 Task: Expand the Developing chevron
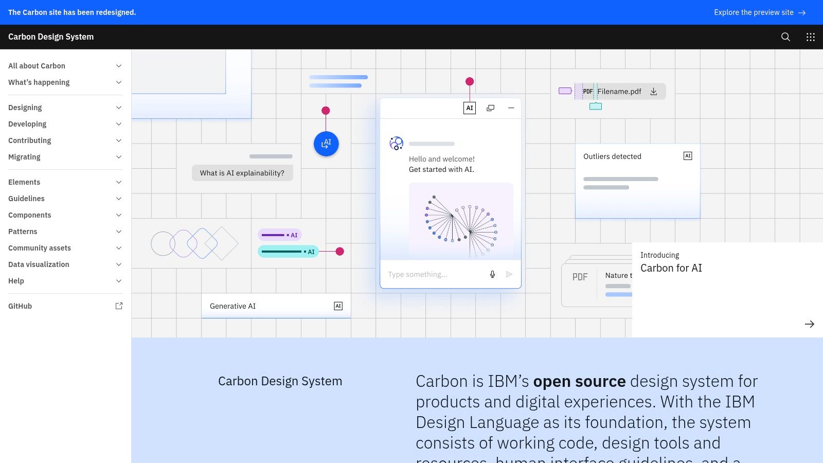(x=119, y=124)
